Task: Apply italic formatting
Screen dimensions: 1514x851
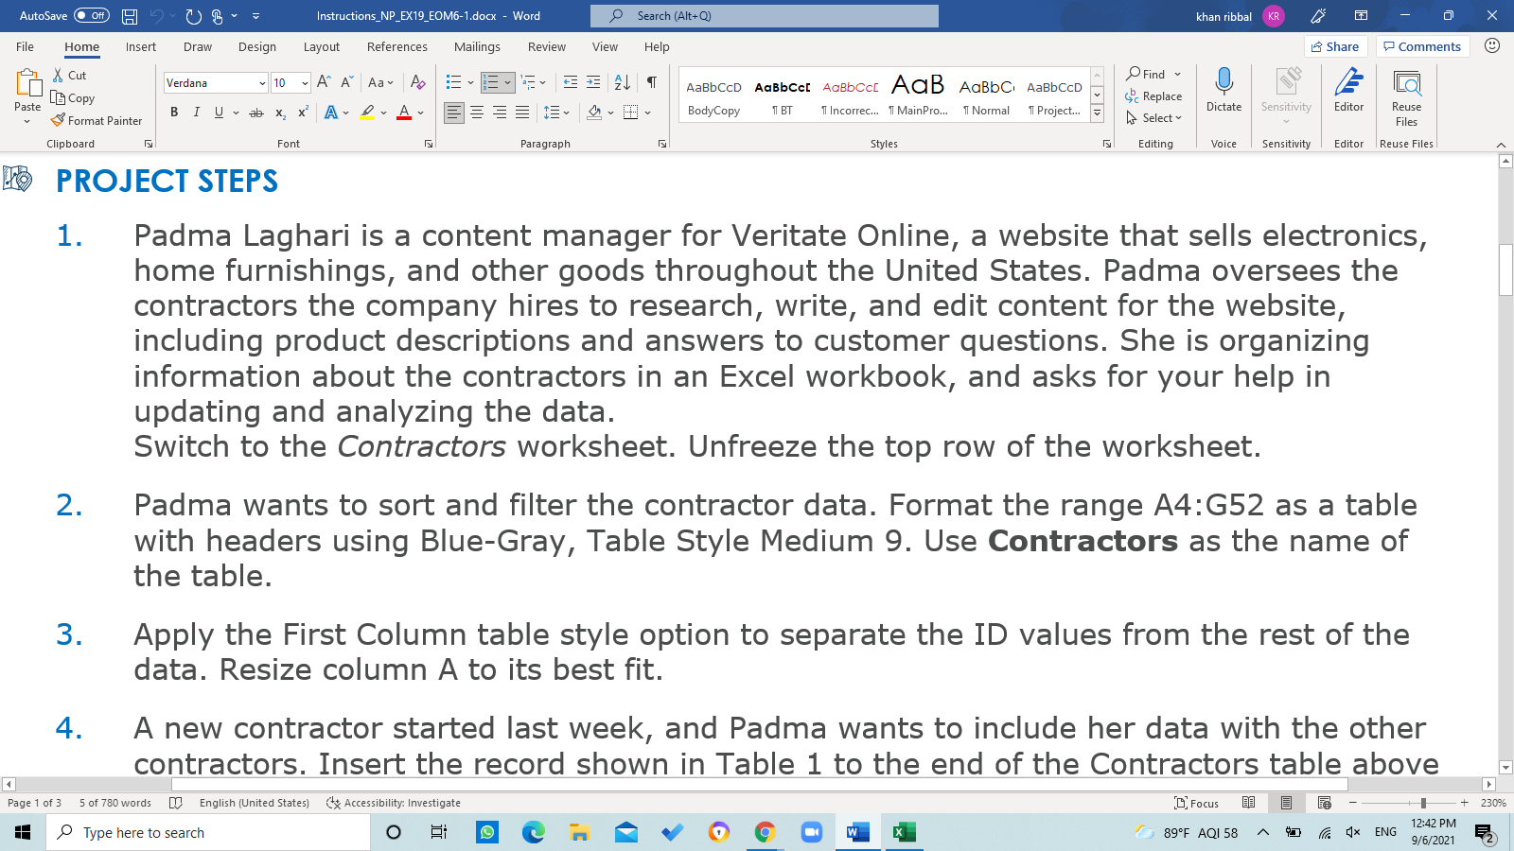Action: [196, 112]
